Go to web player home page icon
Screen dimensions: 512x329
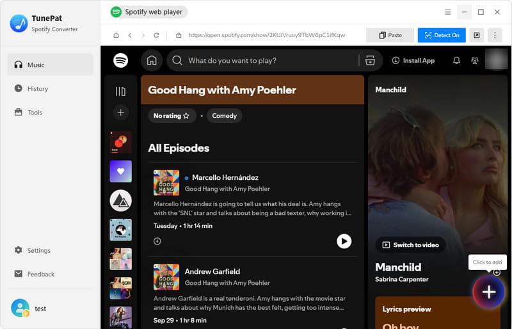116,35
